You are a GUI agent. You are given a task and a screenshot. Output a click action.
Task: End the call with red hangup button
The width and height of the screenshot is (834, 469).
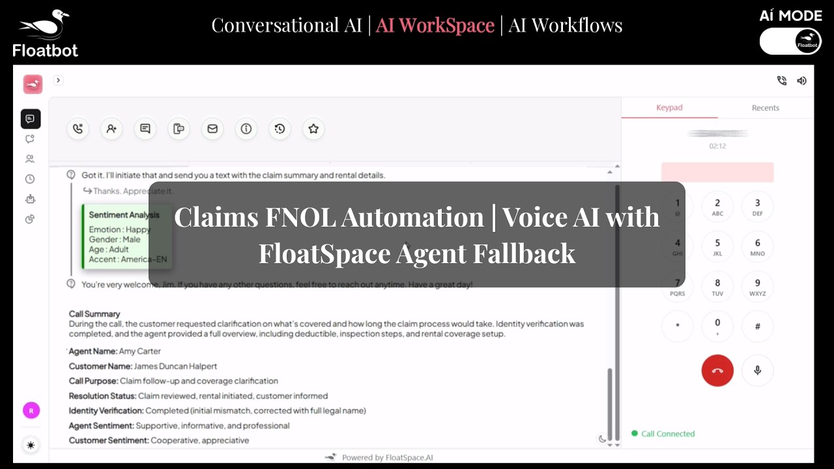717,371
